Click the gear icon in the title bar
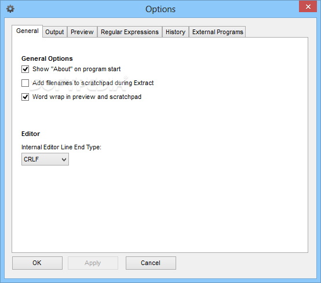The width and height of the screenshot is (321, 283). pyautogui.click(x=10, y=9)
